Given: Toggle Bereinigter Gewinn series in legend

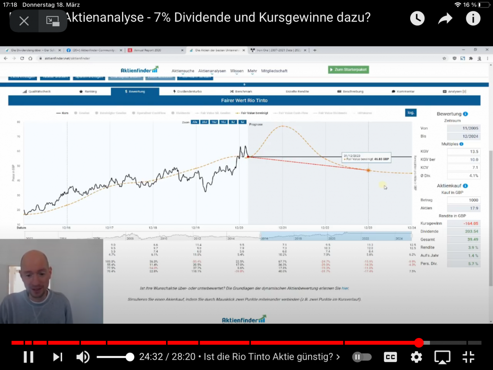Looking at the screenshot, I should tap(110, 113).
